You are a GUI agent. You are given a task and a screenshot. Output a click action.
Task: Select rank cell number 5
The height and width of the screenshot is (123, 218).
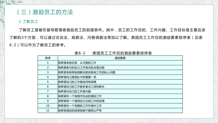click(48, 82)
